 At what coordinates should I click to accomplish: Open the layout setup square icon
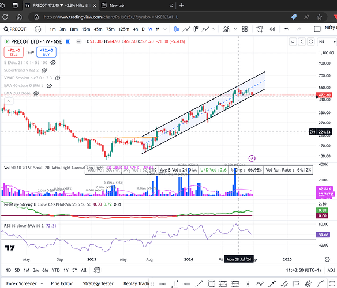317,29
